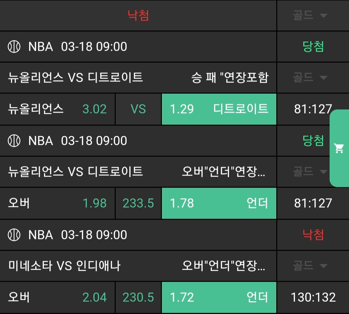The width and height of the screenshot is (349, 314).
Task: Click the red 낙첨 status for the Minnesota game
Action: [x=313, y=235]
